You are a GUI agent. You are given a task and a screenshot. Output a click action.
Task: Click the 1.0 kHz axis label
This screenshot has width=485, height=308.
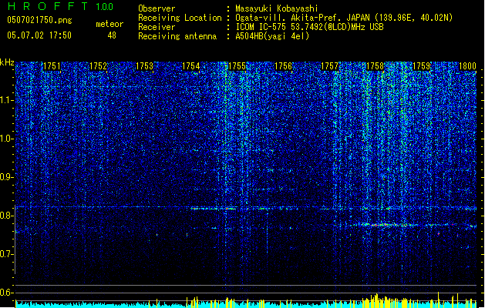6,139
